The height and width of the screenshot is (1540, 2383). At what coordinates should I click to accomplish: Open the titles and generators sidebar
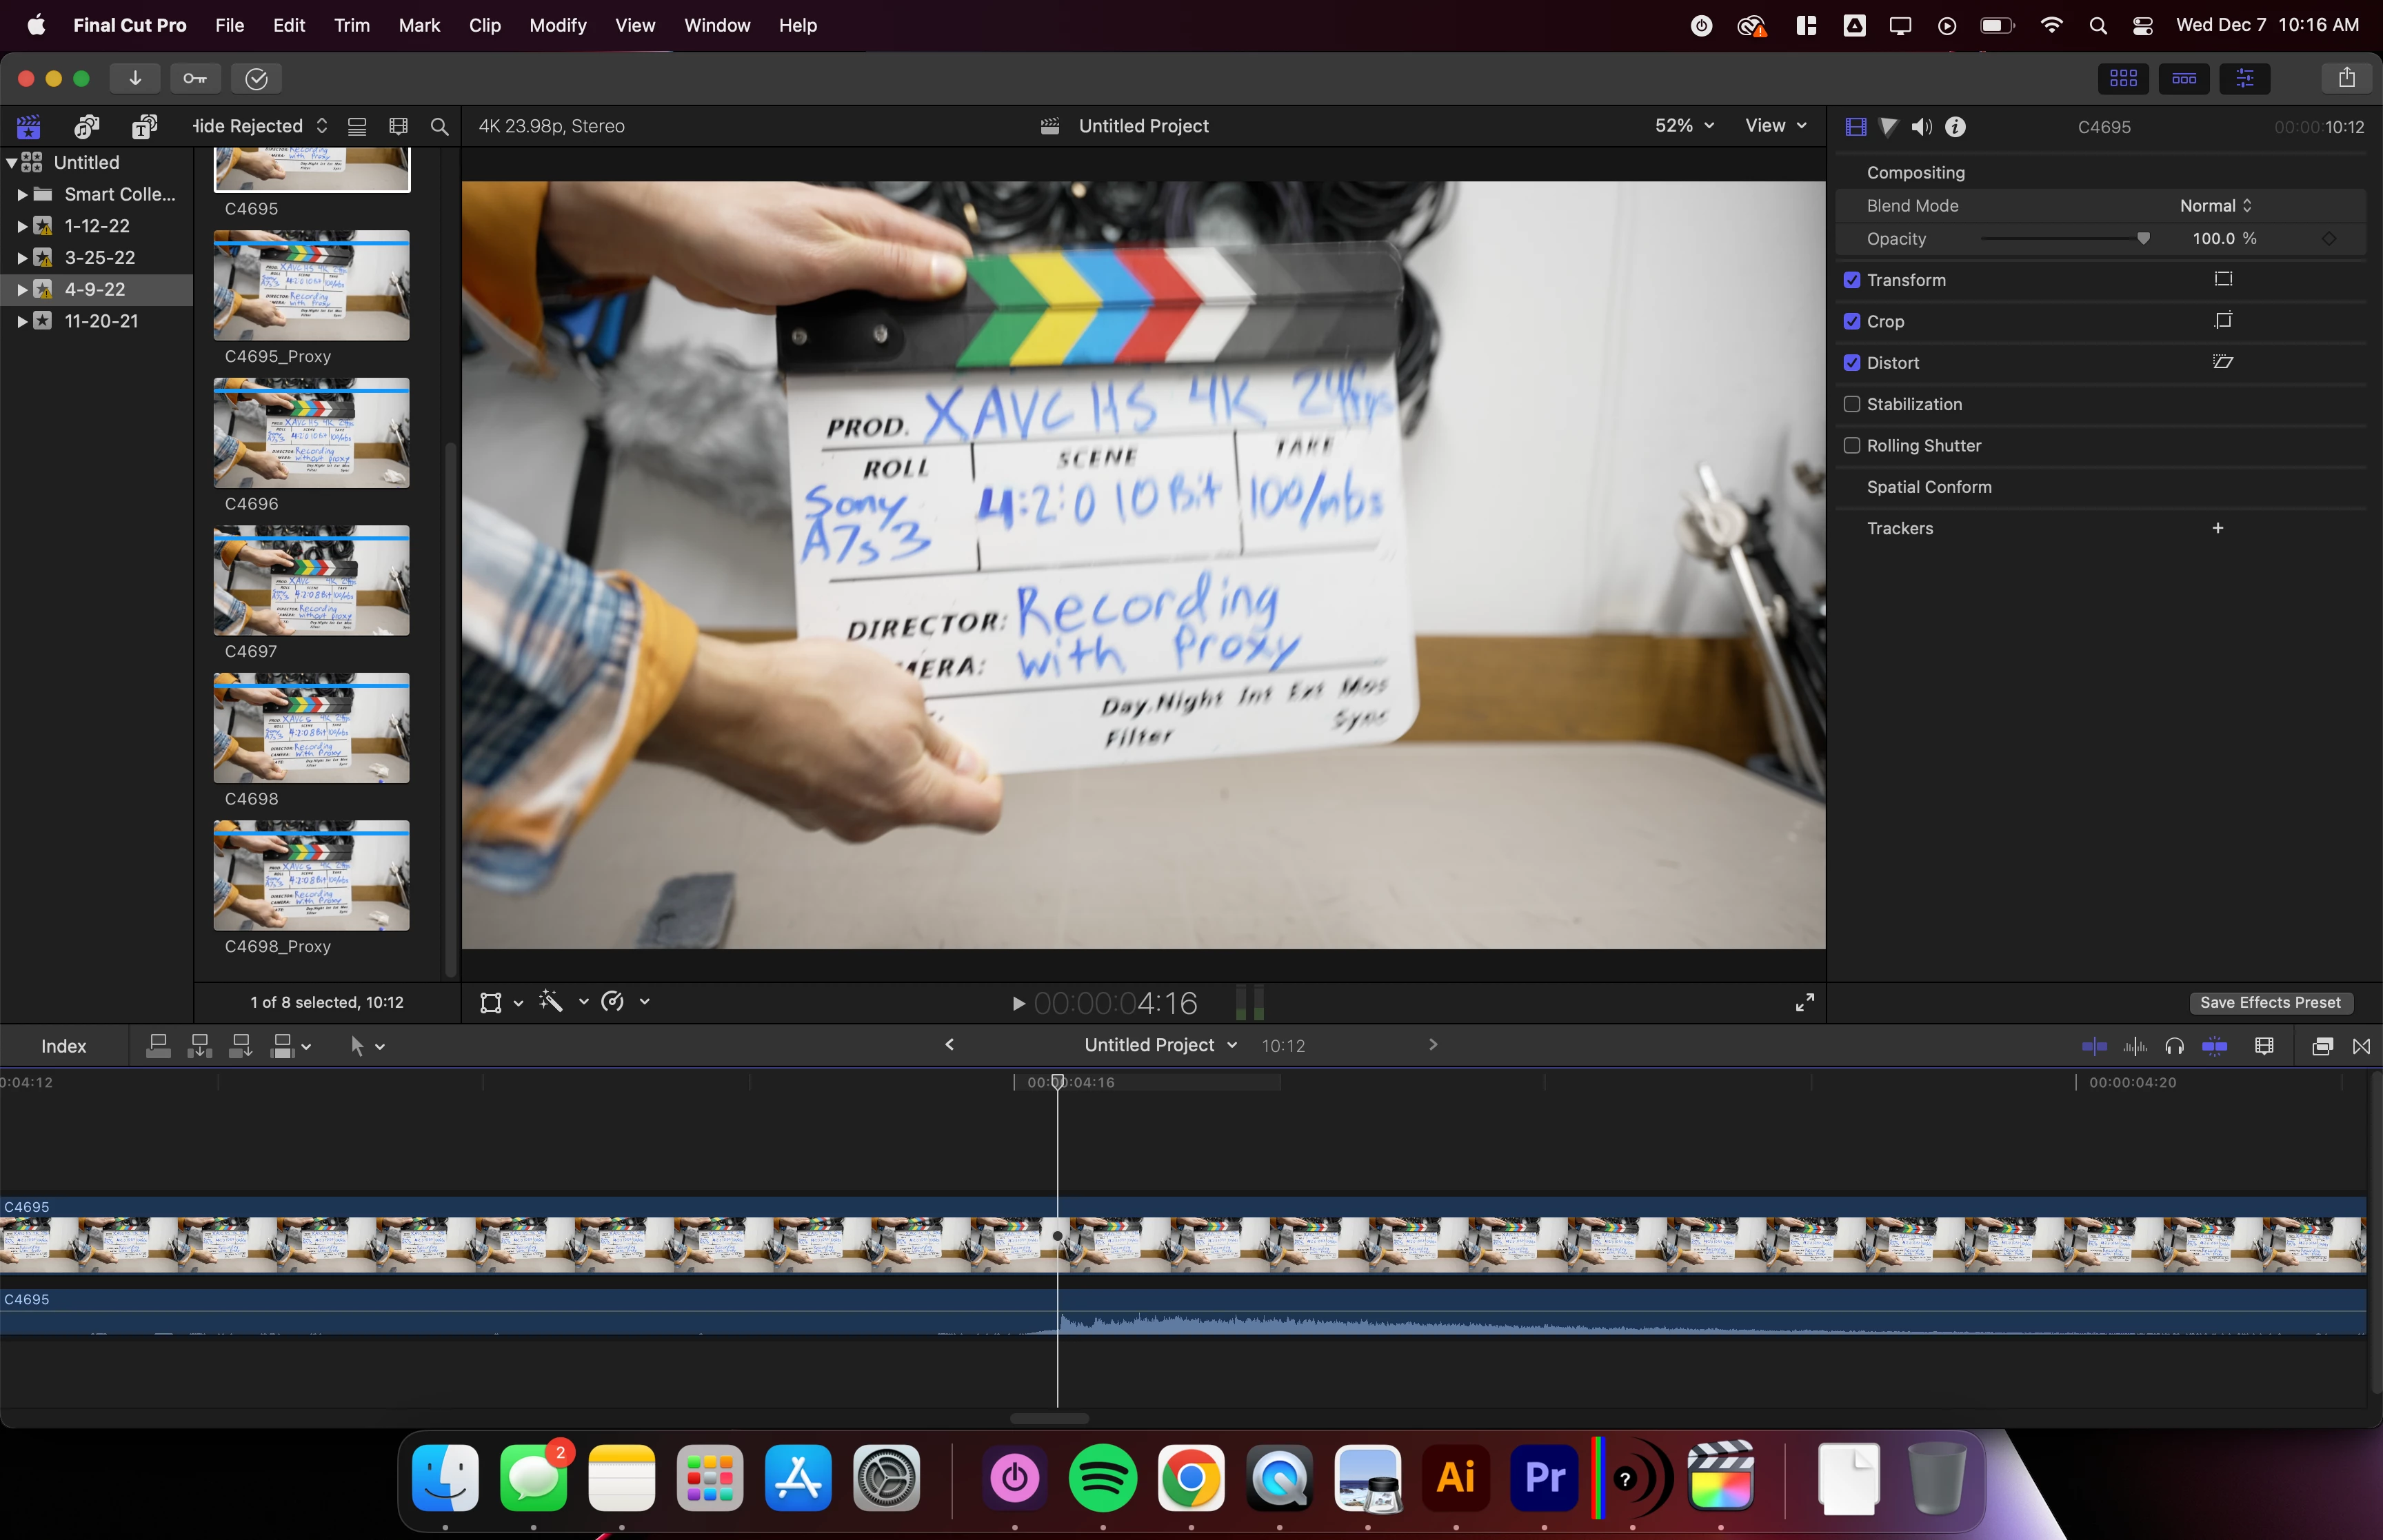click(x=145, y=126)
